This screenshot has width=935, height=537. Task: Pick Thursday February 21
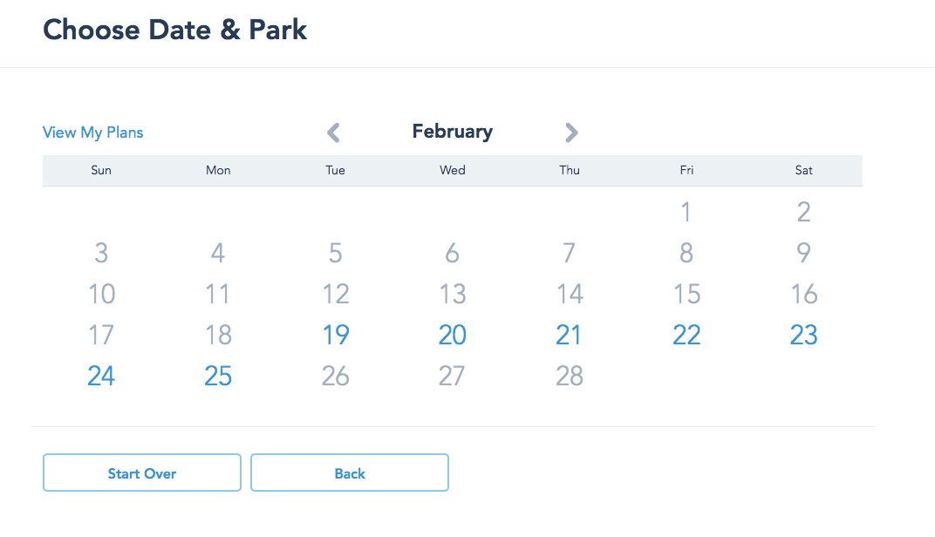[569, 335]
